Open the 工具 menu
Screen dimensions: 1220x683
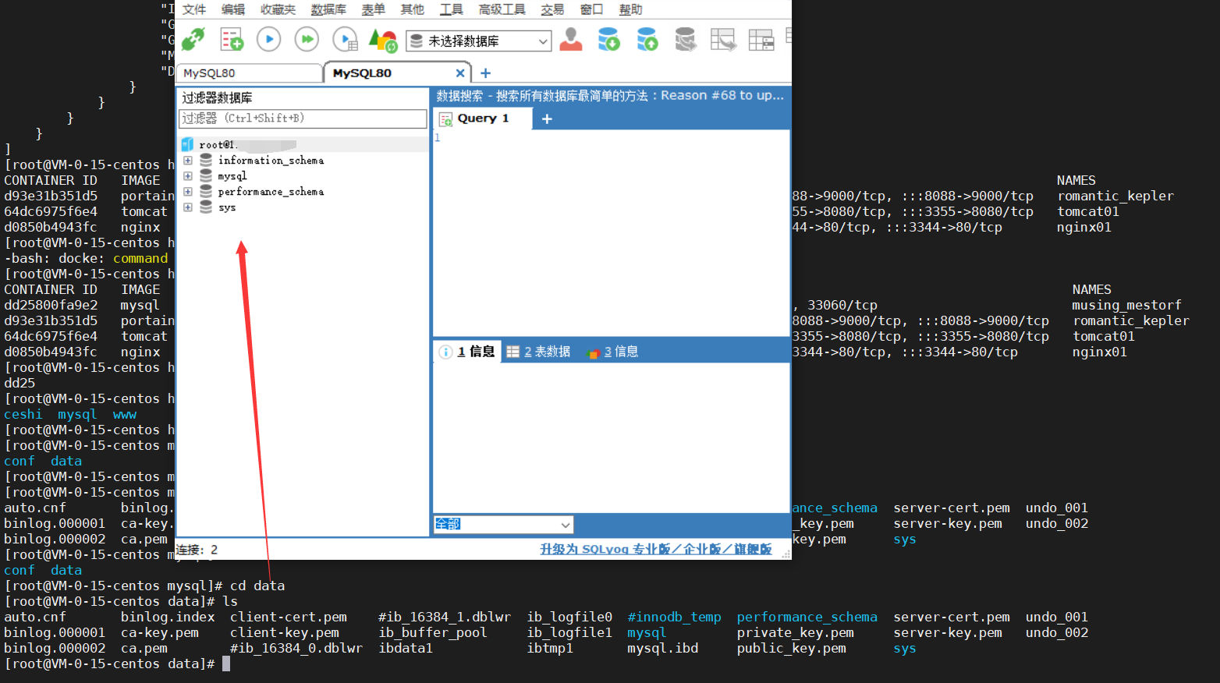(451, 9)
